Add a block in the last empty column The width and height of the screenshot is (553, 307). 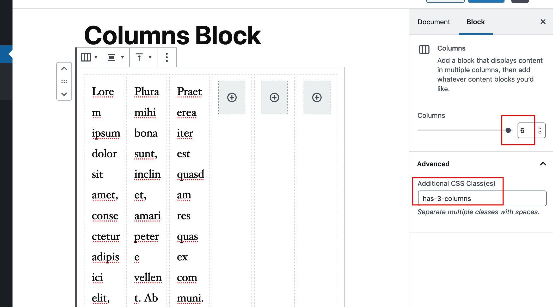(317, 98)
